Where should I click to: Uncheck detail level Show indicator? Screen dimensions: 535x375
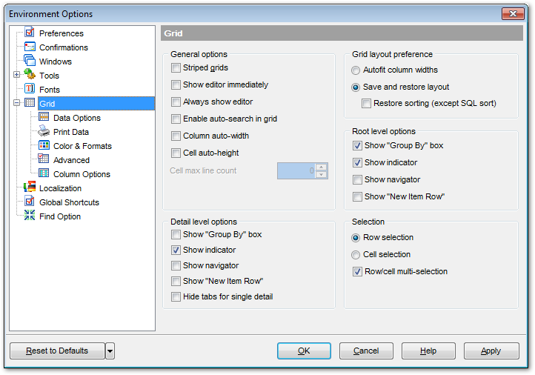[x=176, y=250]
